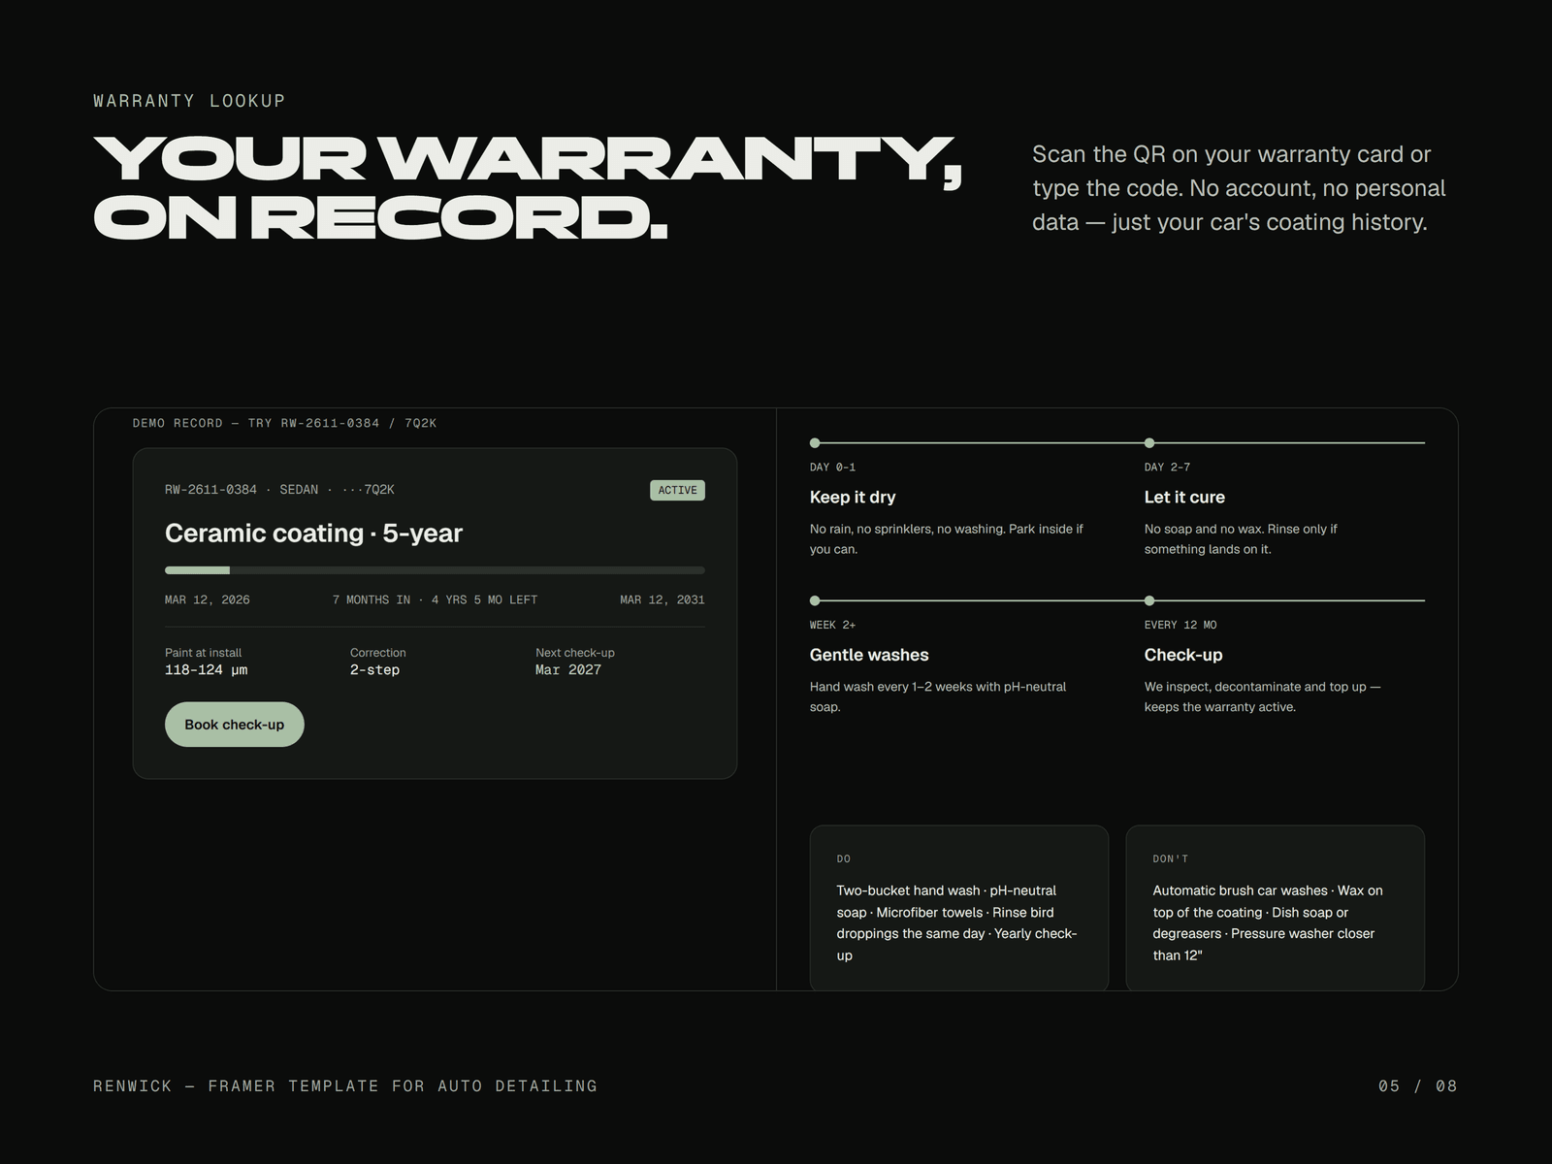Click the Ceramic coating 5-year title
The width and height of the screenshot is (1552, 1164).
313,533
